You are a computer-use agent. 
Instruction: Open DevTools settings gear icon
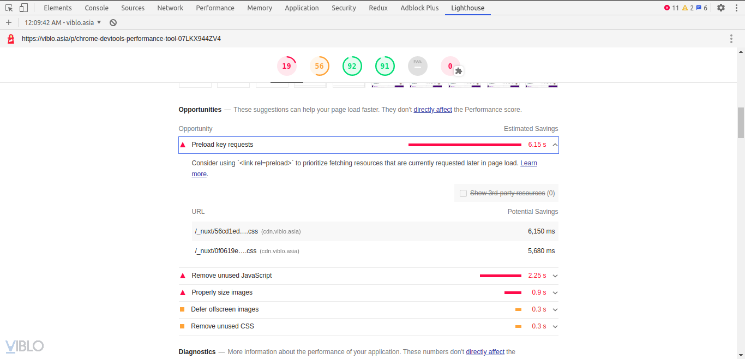(721, 8)
